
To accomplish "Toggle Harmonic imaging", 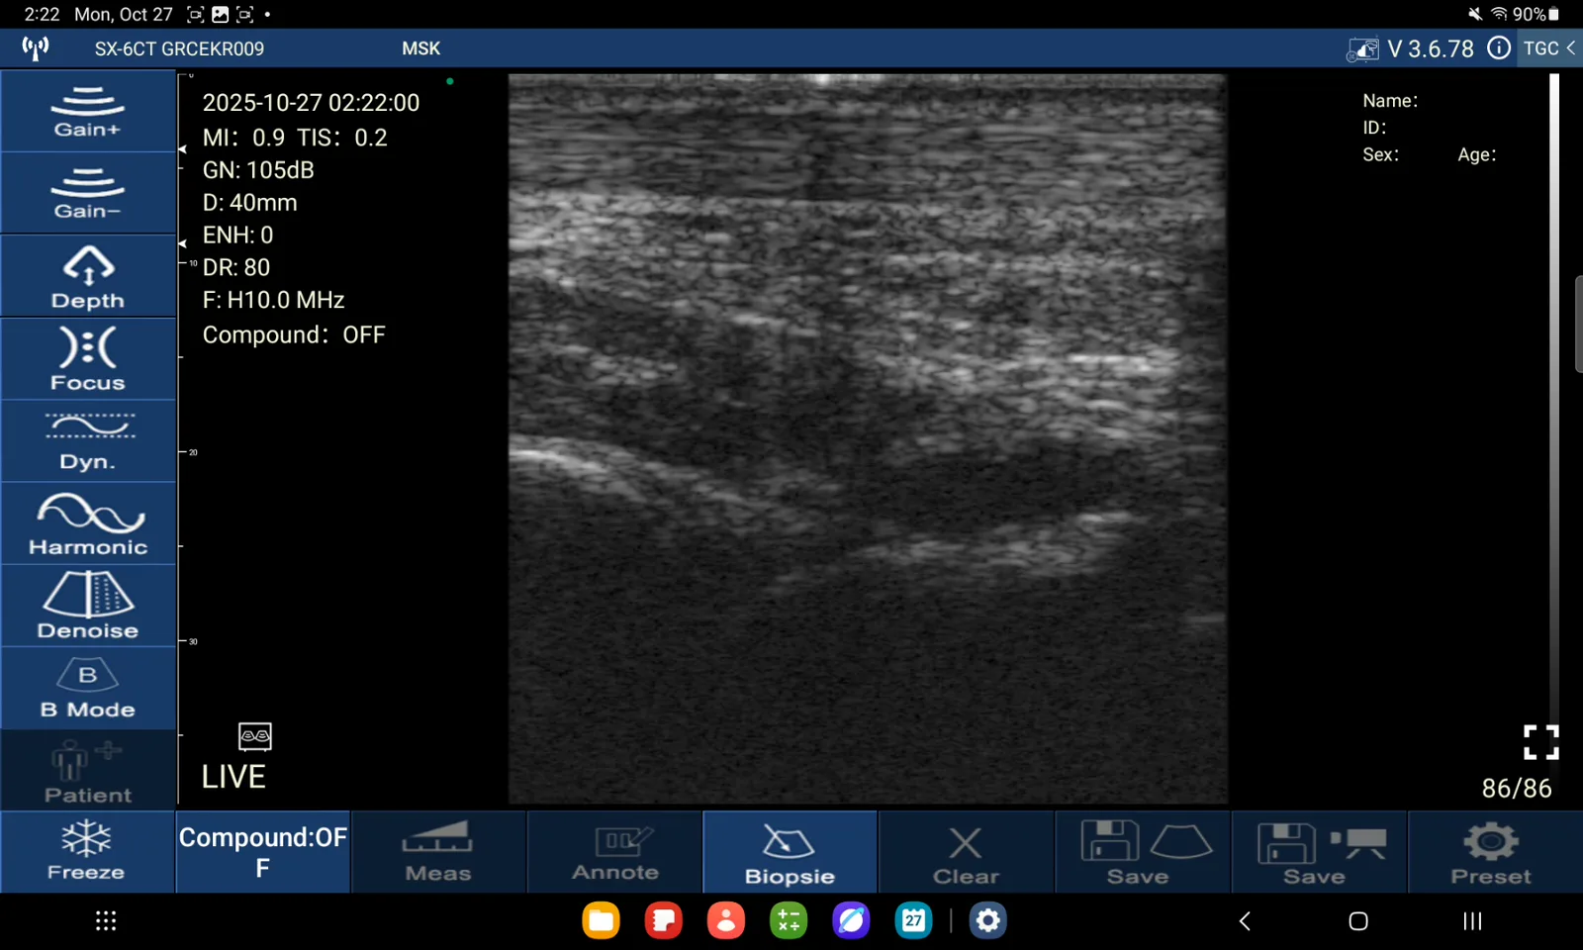I will coord(88,523).
